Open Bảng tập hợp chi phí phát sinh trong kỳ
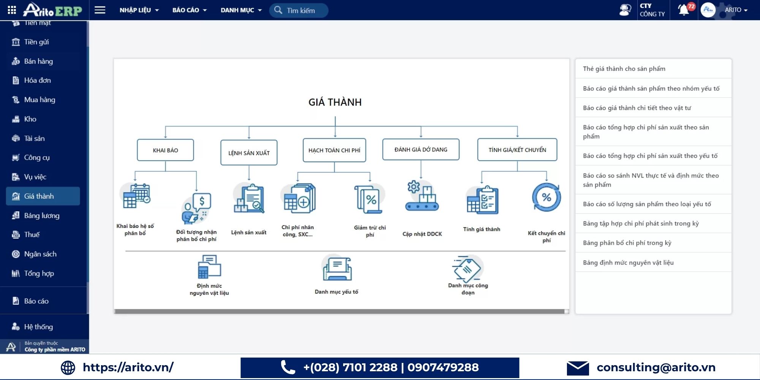Screen dimensions: 760x380 tap(653, 223)
